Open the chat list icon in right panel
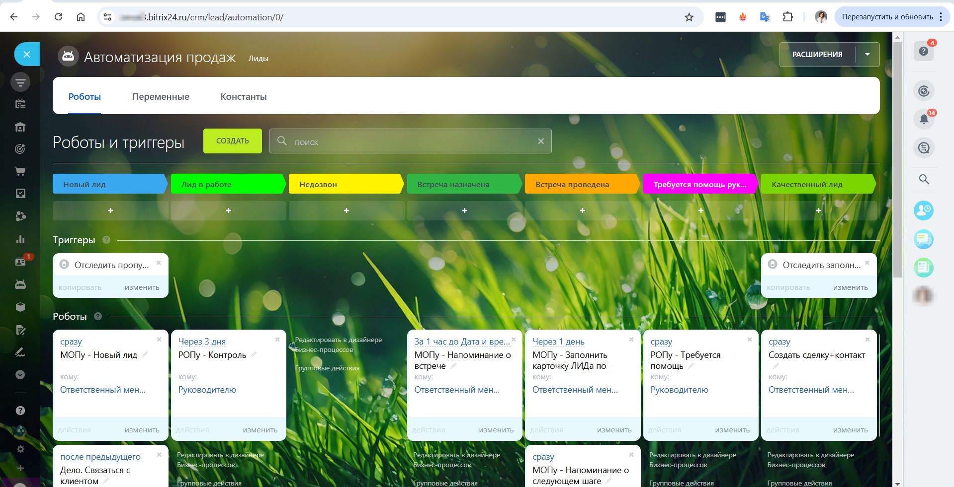 [x=924, y=147]
